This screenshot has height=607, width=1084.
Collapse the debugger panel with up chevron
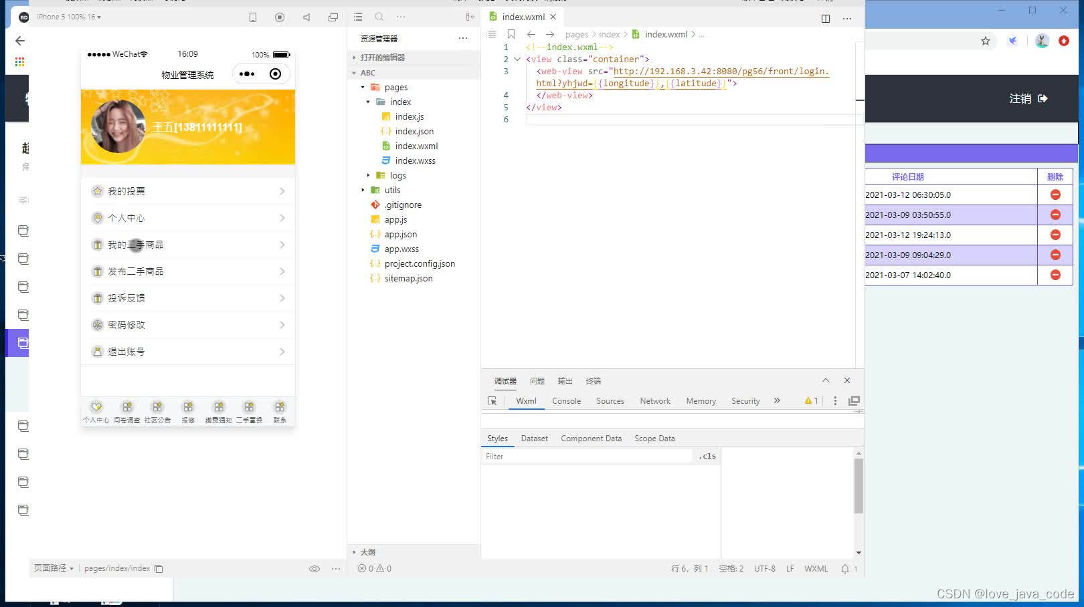click(826, 380)
